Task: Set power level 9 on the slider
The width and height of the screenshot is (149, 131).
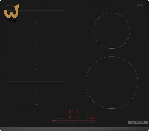Action: pos(94,122)
